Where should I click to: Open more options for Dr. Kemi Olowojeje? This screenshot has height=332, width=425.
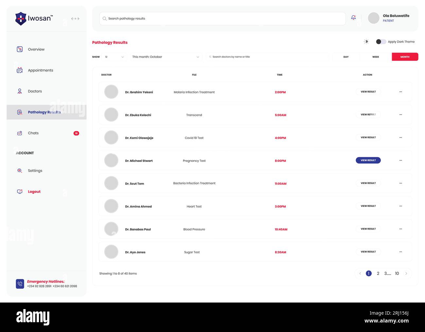point(400,138)
